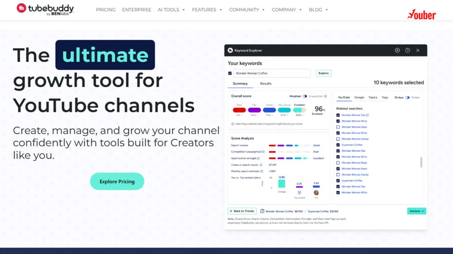Uncheck the first Superman Coffee checkbox
Viewport: 453px width, 254px height.
pos(338,145)
